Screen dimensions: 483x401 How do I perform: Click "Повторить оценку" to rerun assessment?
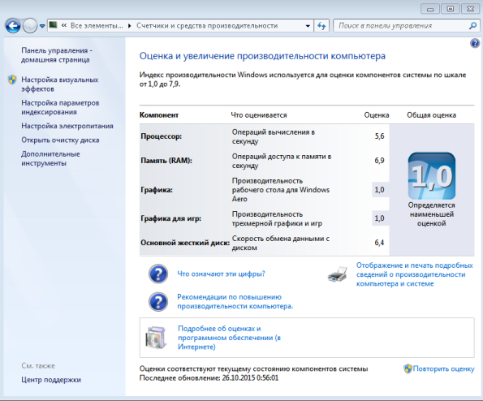coord(443,369)
